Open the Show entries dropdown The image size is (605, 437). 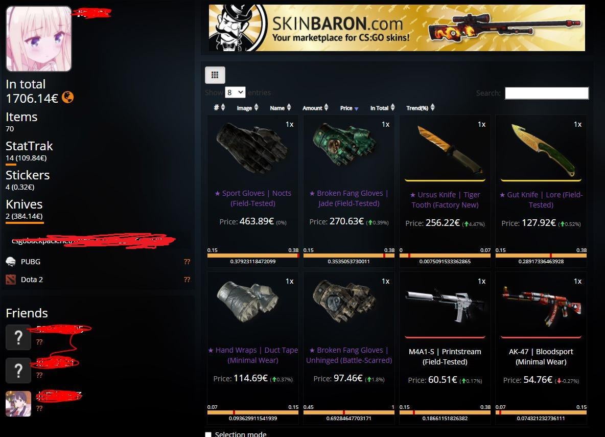point(235,93)
